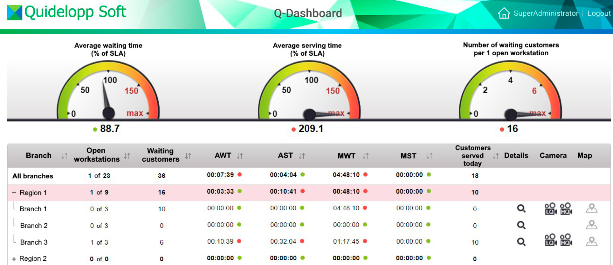The height and width of the screenshot is (265, 613).
Task: Log out using the Logout link
Action: pos(599,13)
